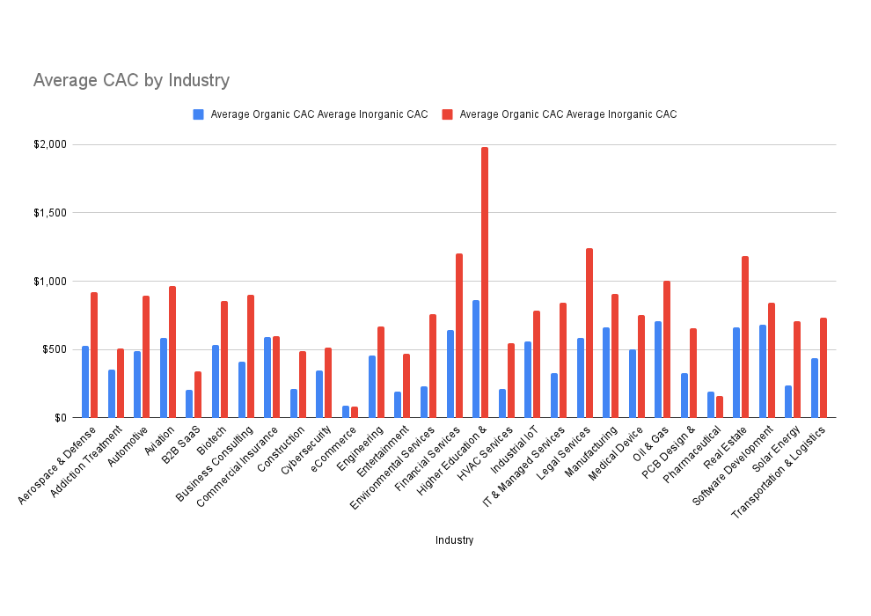871x616 pixels.
Task: Select the legend label beside the red swatch
Action: coord(568,114)
